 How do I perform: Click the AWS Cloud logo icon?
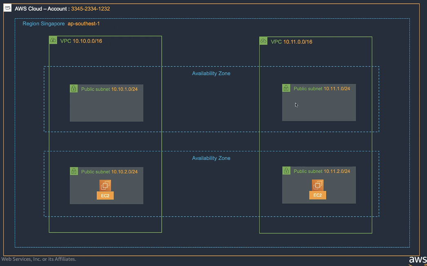8,8
